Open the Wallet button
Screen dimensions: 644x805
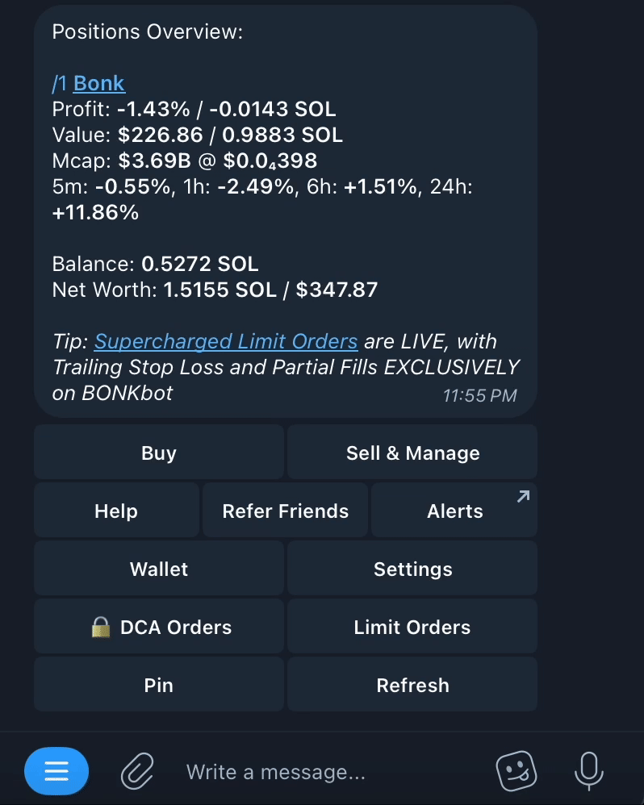[x=159, y=569]
